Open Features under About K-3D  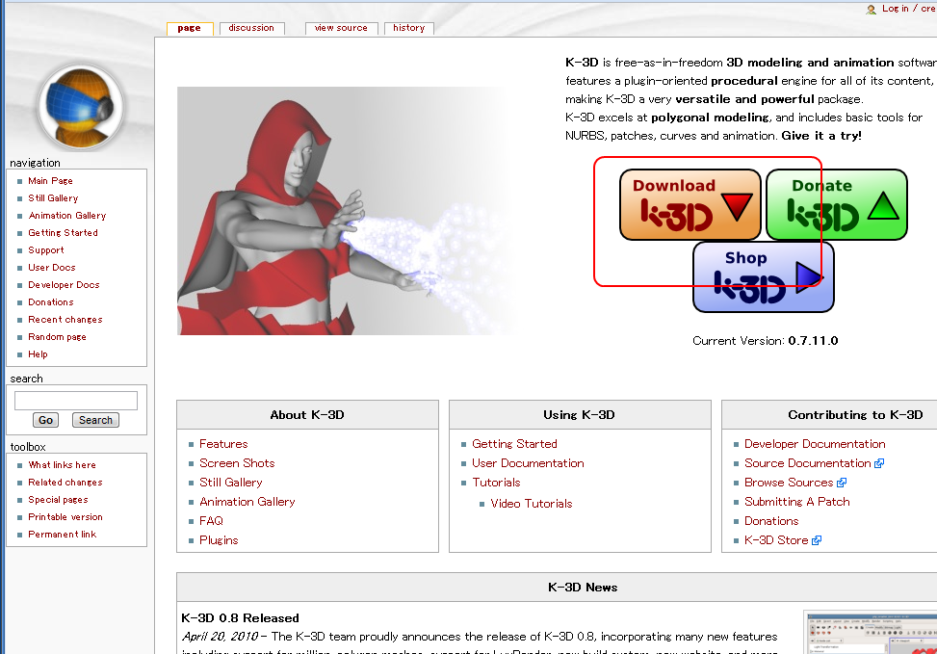point(223,444)
